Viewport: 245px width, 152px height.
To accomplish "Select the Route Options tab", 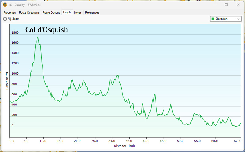I will click(51, 12).
